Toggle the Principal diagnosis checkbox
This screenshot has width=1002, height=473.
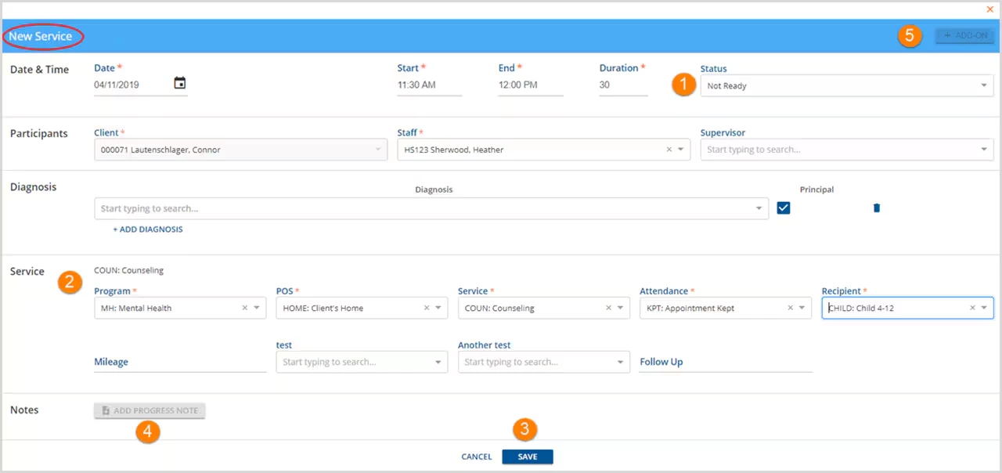[784, 208]
